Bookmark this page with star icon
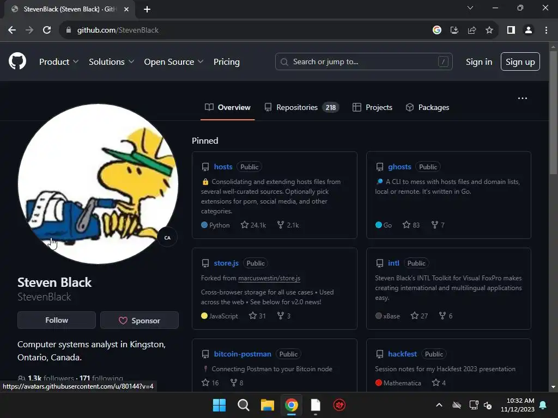The image size is (558, 418). [489, 30]
